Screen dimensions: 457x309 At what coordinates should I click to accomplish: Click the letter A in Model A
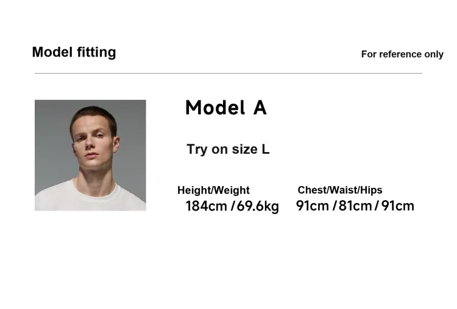coord(260,108)
